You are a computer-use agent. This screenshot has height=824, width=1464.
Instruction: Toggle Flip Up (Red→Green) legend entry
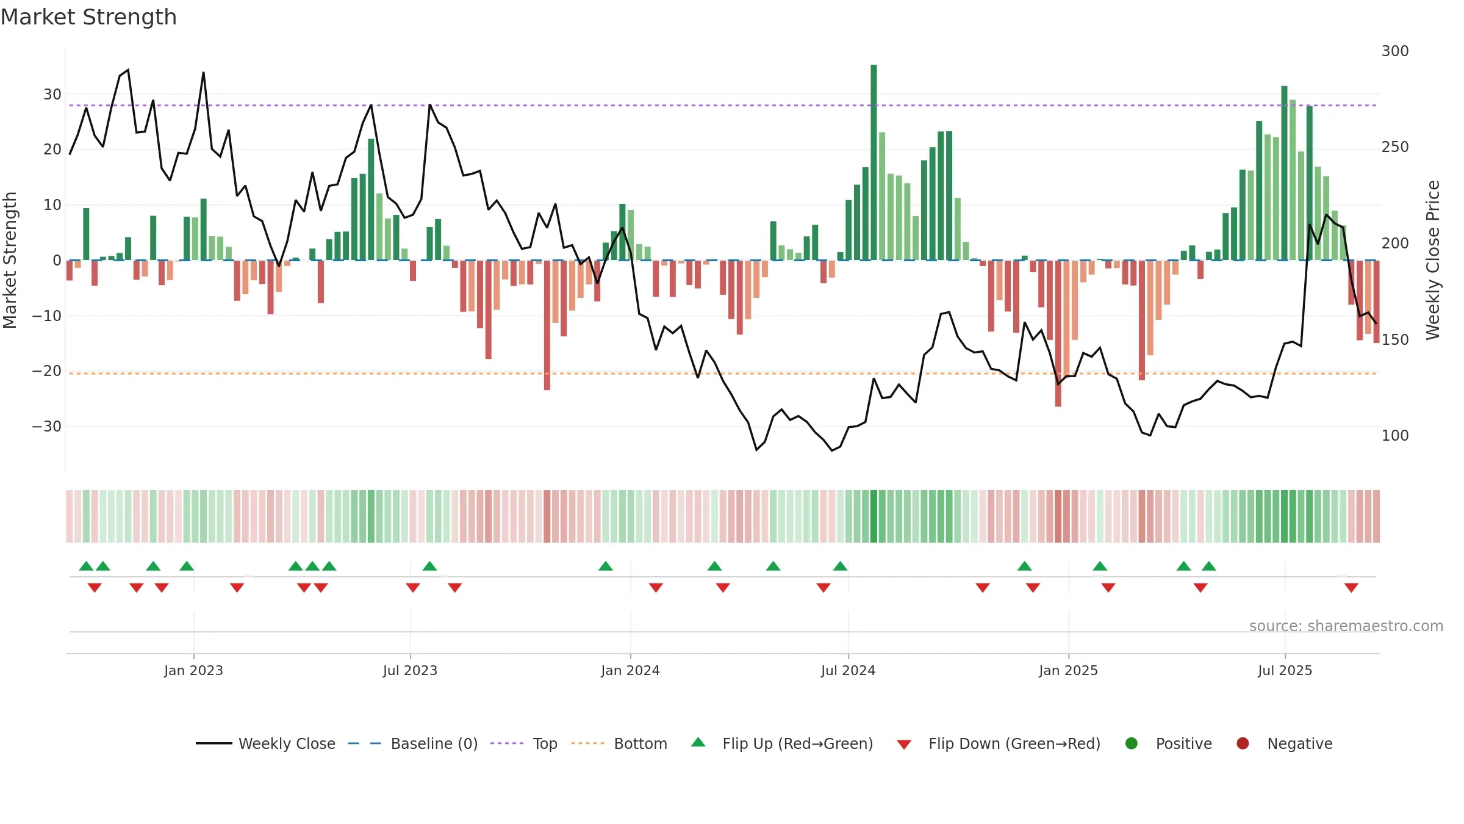pyautogui.click(x=782, y=743)
